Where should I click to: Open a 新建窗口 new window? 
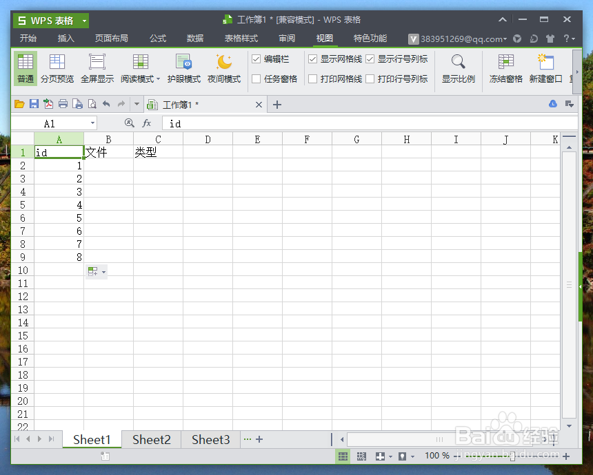(544, 69)
